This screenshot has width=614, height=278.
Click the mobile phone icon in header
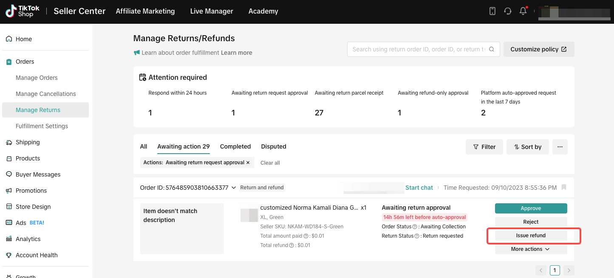492,11
